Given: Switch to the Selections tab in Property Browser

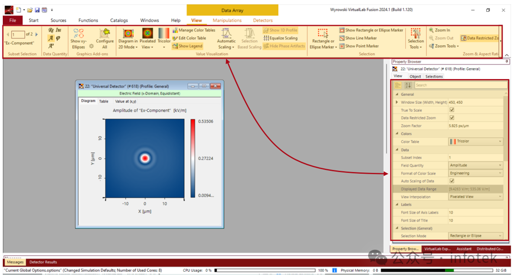Looking at the screenshot, I should [x=434, y=77].
